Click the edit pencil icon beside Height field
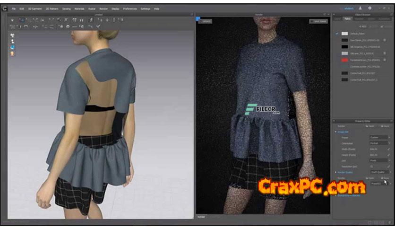The height and width of the screenshot is (229, 395). coord(389,155)
